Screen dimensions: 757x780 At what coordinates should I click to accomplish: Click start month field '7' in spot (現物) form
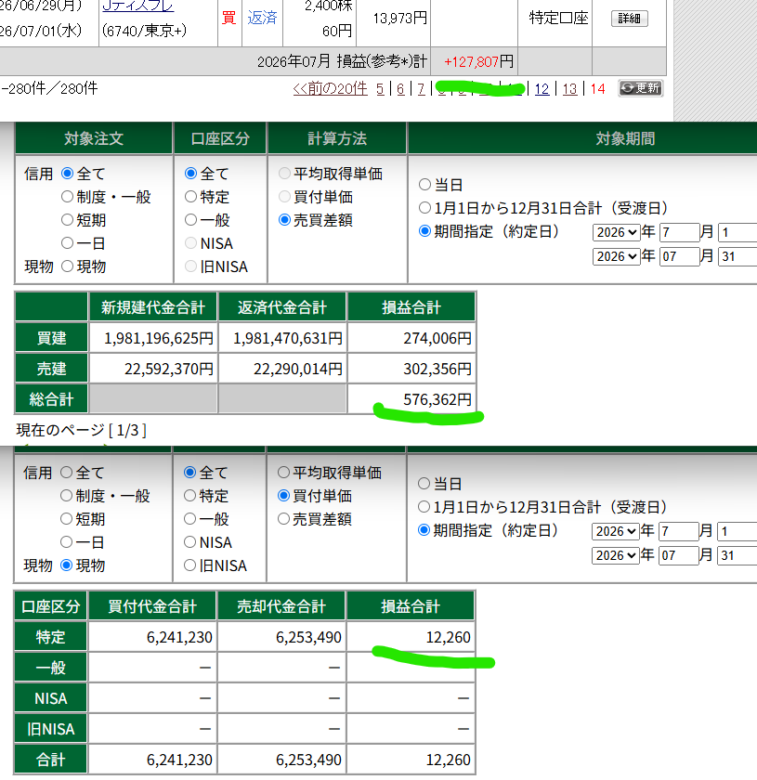pos(678,531)
